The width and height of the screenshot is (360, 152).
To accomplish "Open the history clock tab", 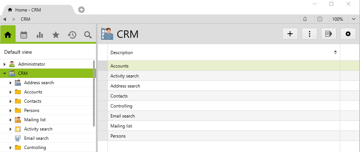I will (72, 35).
